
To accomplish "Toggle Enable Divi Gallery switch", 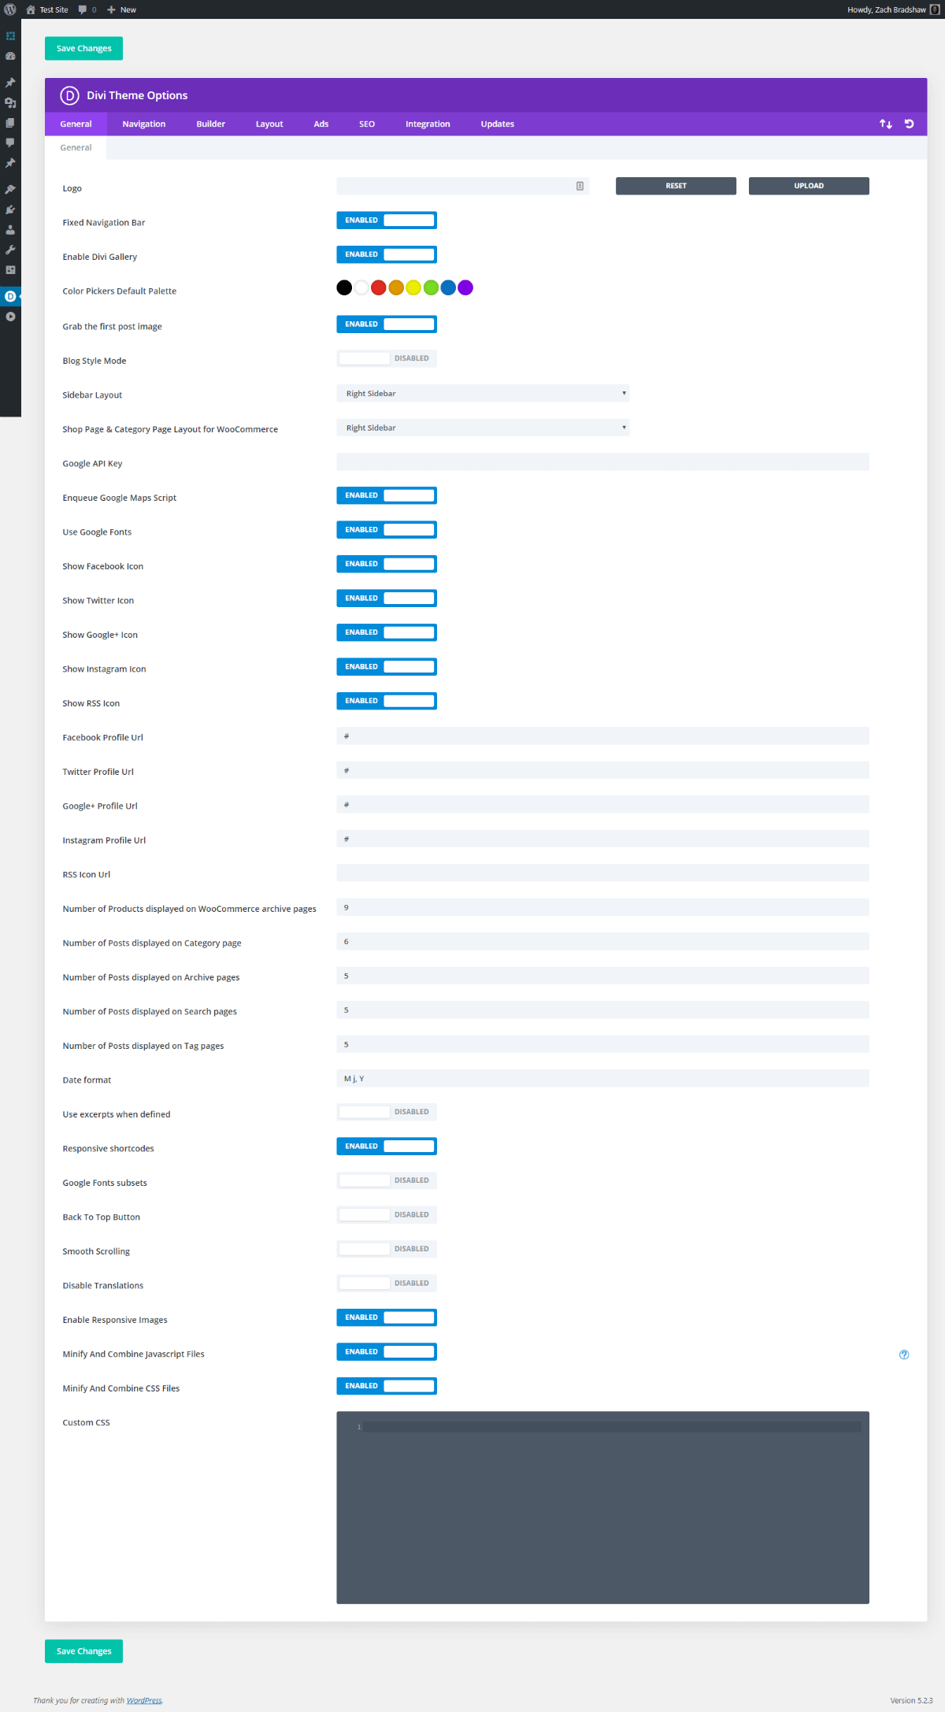I will coord(387,254).
